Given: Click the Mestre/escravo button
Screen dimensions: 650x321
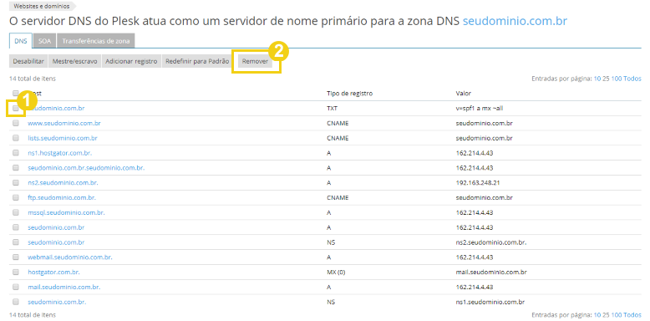Looking at the screenshot, I should click(x=74, y=61).
